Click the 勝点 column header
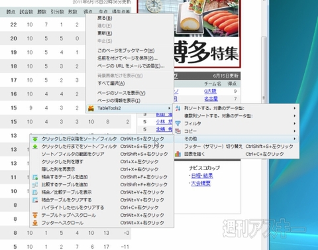 11,12
